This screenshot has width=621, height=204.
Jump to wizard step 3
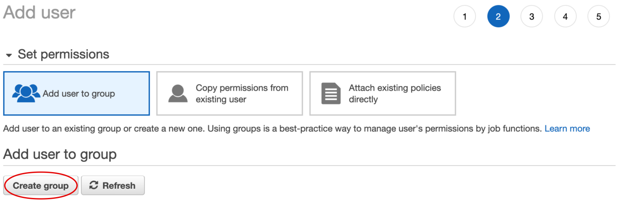pos(531,16)
